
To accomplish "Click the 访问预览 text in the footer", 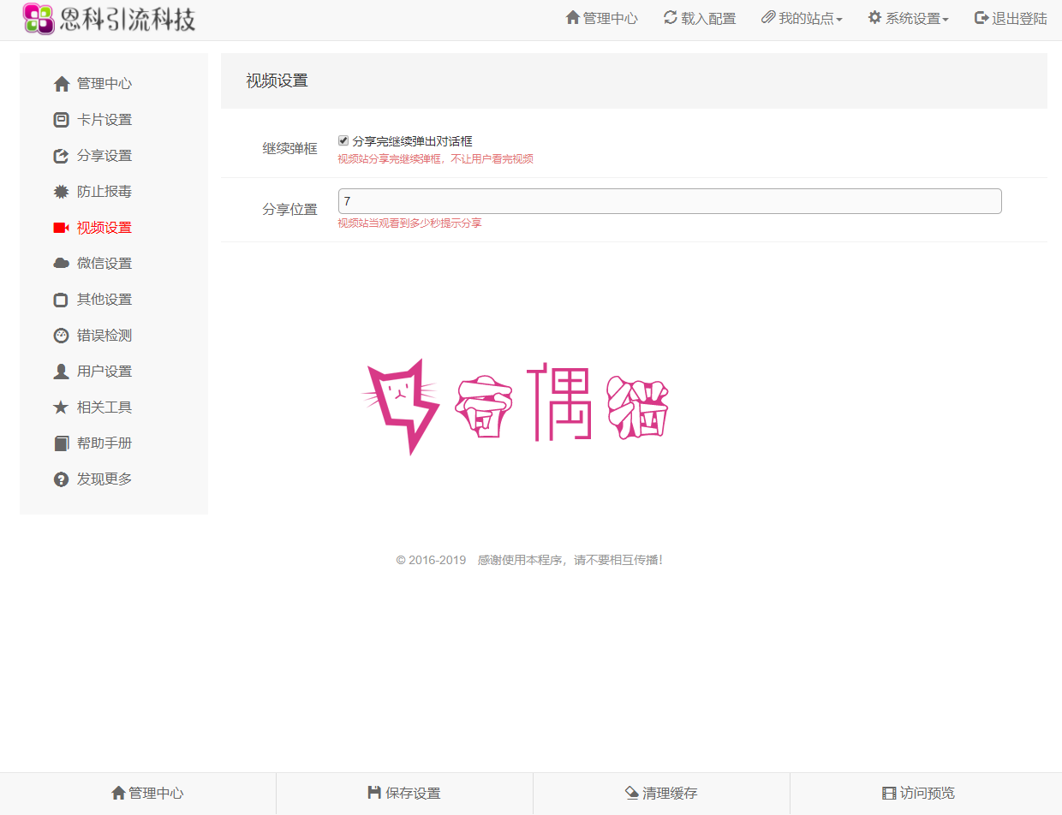I will coord(928,794).
